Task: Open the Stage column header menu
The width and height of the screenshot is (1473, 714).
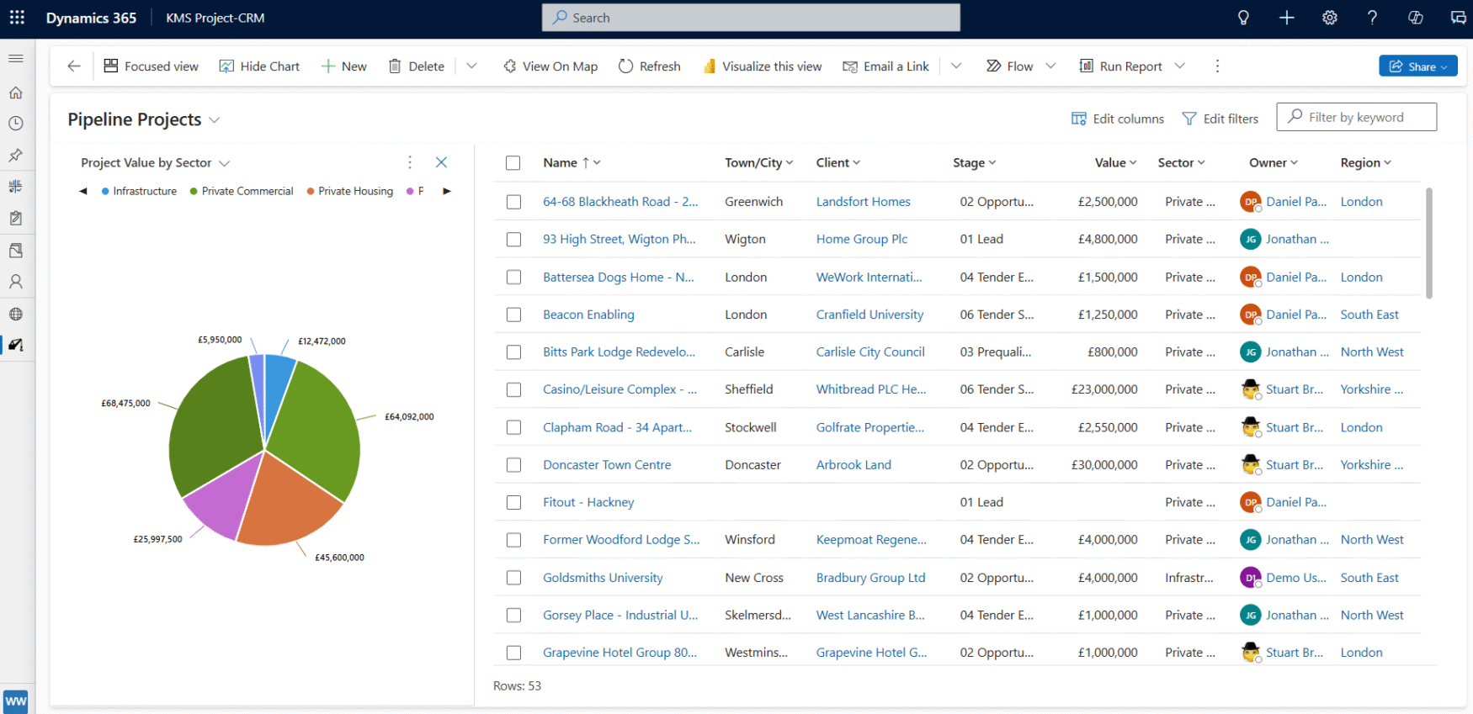Action: pyautogui.click(x=974, y=163)
